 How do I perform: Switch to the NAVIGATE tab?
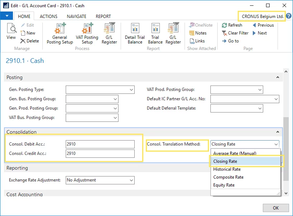click(76, 16)
